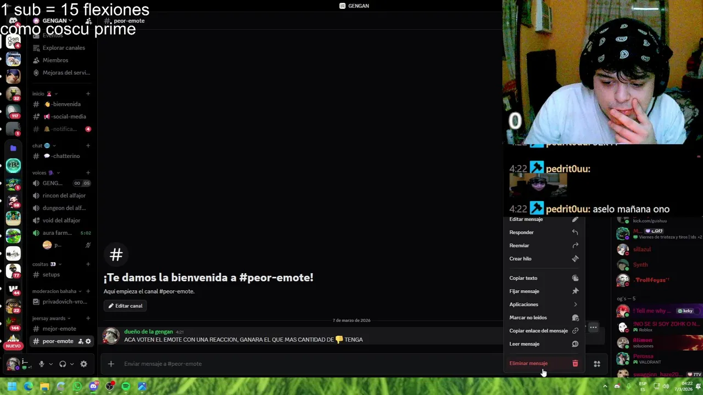Expand the purple server folder icon

(13, 148)
